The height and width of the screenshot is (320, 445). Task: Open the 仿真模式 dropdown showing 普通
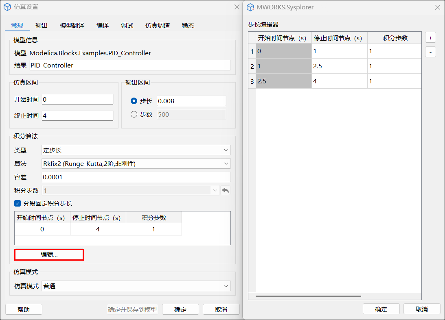pos(136,286)
